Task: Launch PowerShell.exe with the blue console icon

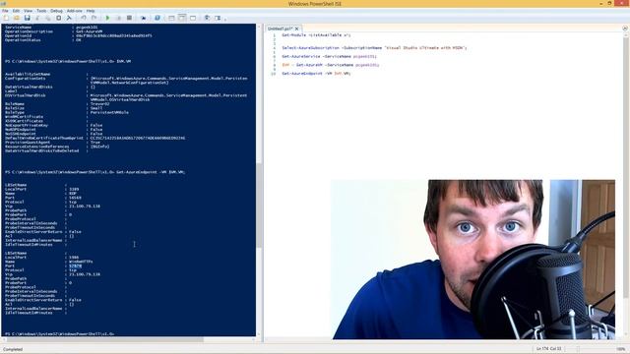Action: [x=157, y=18]
